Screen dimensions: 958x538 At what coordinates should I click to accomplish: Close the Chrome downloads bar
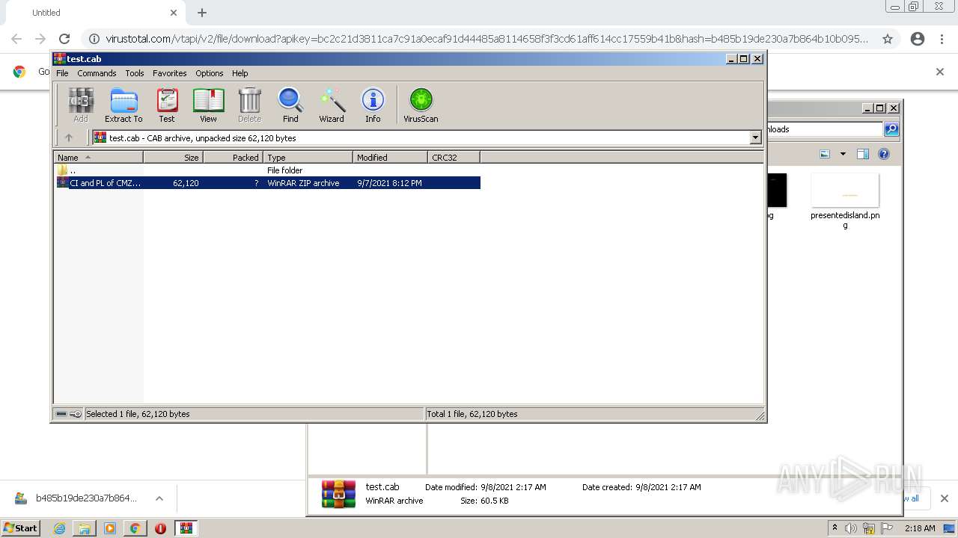pos(944,498)
